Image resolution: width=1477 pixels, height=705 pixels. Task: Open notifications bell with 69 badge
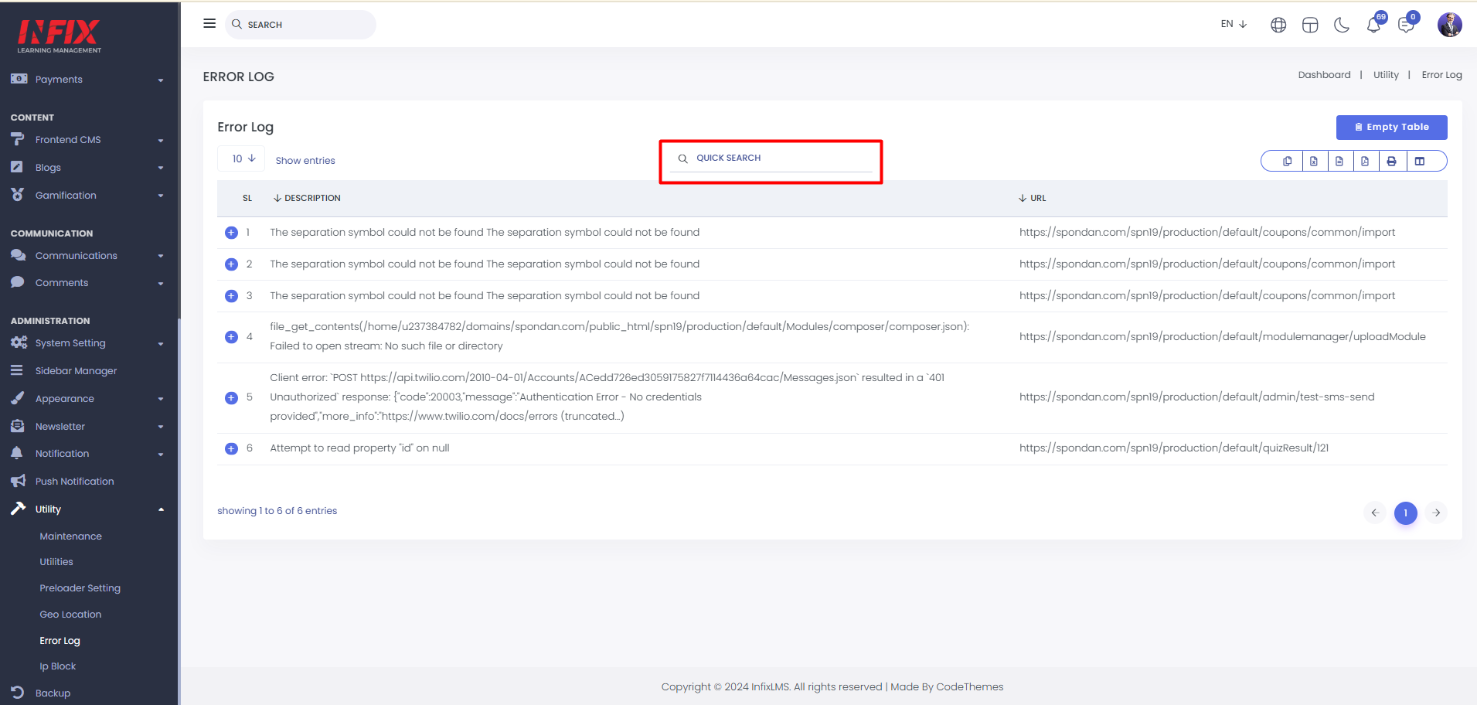(x=1374, y=24)
